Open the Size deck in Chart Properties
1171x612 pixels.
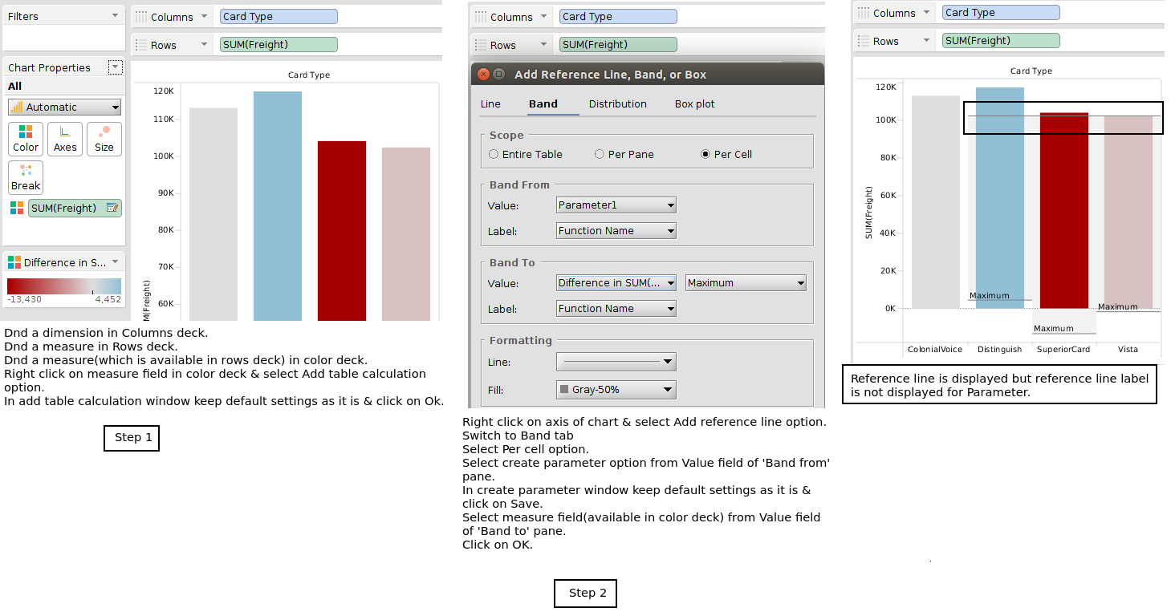pyautogui.click(x=104, y=139)
